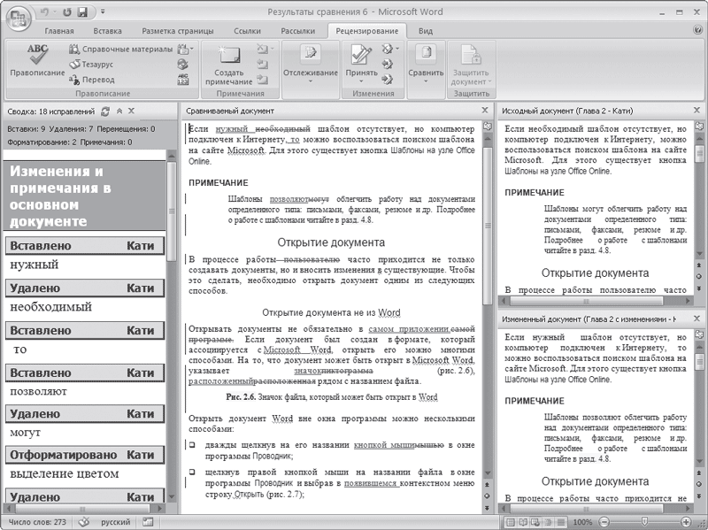708x530 pixels.
Task: Refresh the revision summary count
Action: tap(105, 111)
